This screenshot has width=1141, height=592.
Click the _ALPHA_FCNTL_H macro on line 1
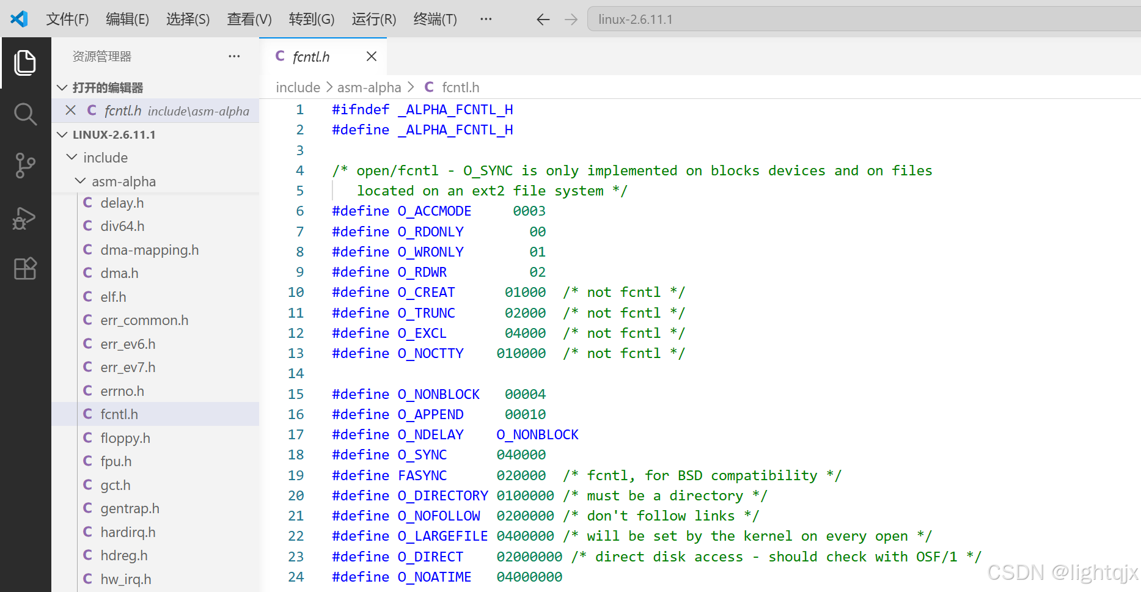coord(455,109)
